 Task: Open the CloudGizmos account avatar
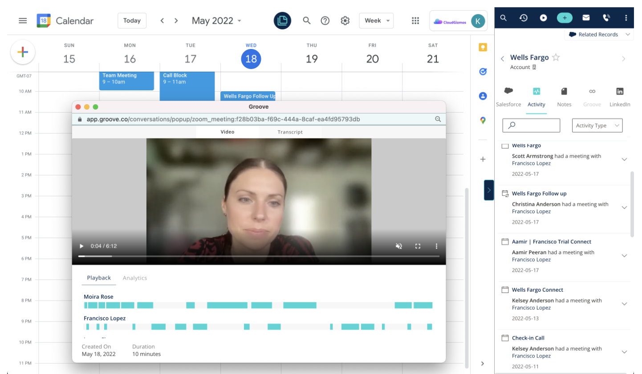click(x=478, y=20)
